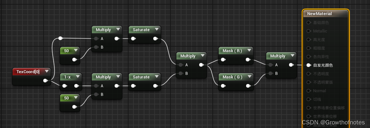Click the 高光度 input pin on NewMaterial
370x128 pixels.
pos(309,40)
